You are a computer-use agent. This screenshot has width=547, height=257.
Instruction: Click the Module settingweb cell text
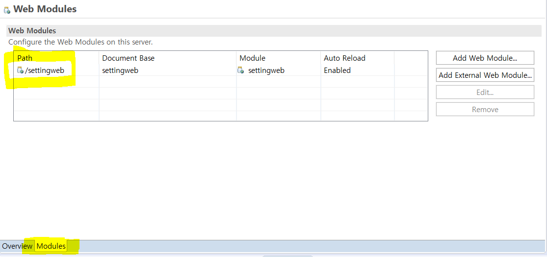(x=266, y=70)
